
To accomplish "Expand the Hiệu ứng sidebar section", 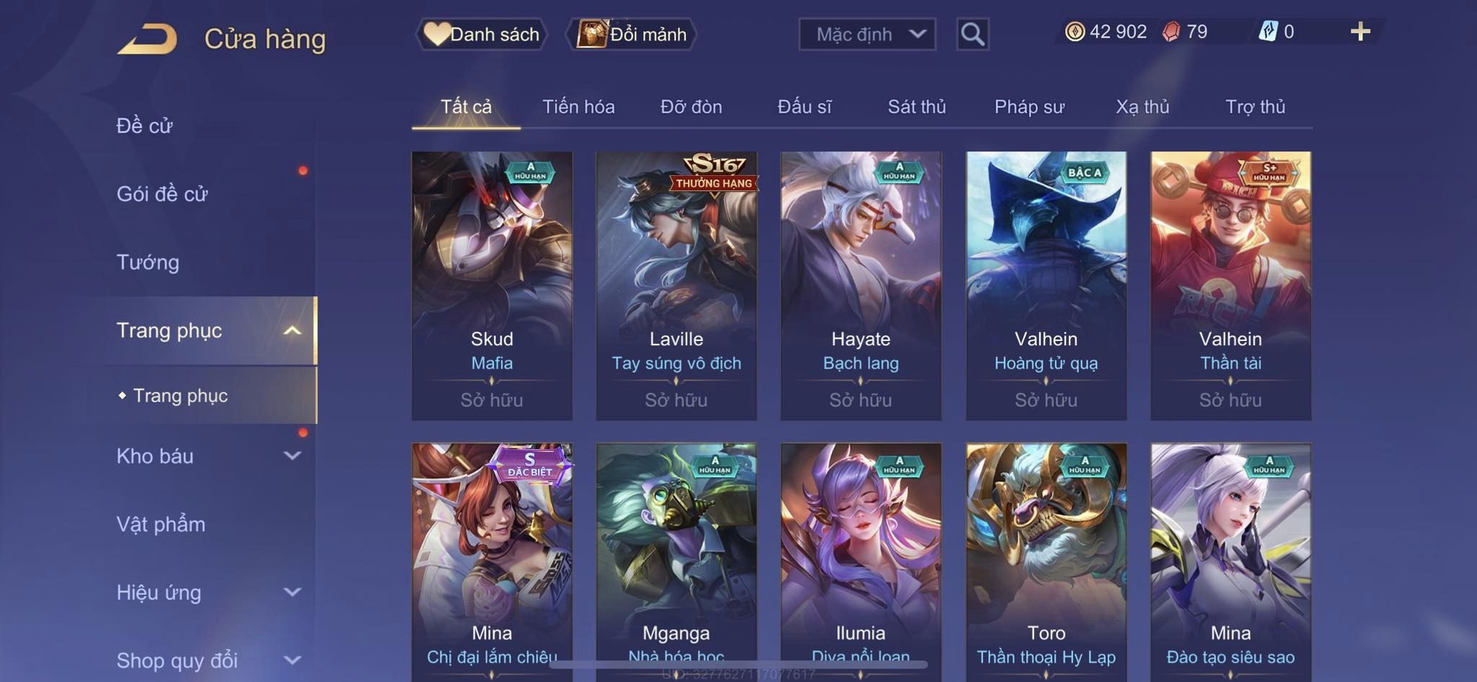I will tap(292, 593).
